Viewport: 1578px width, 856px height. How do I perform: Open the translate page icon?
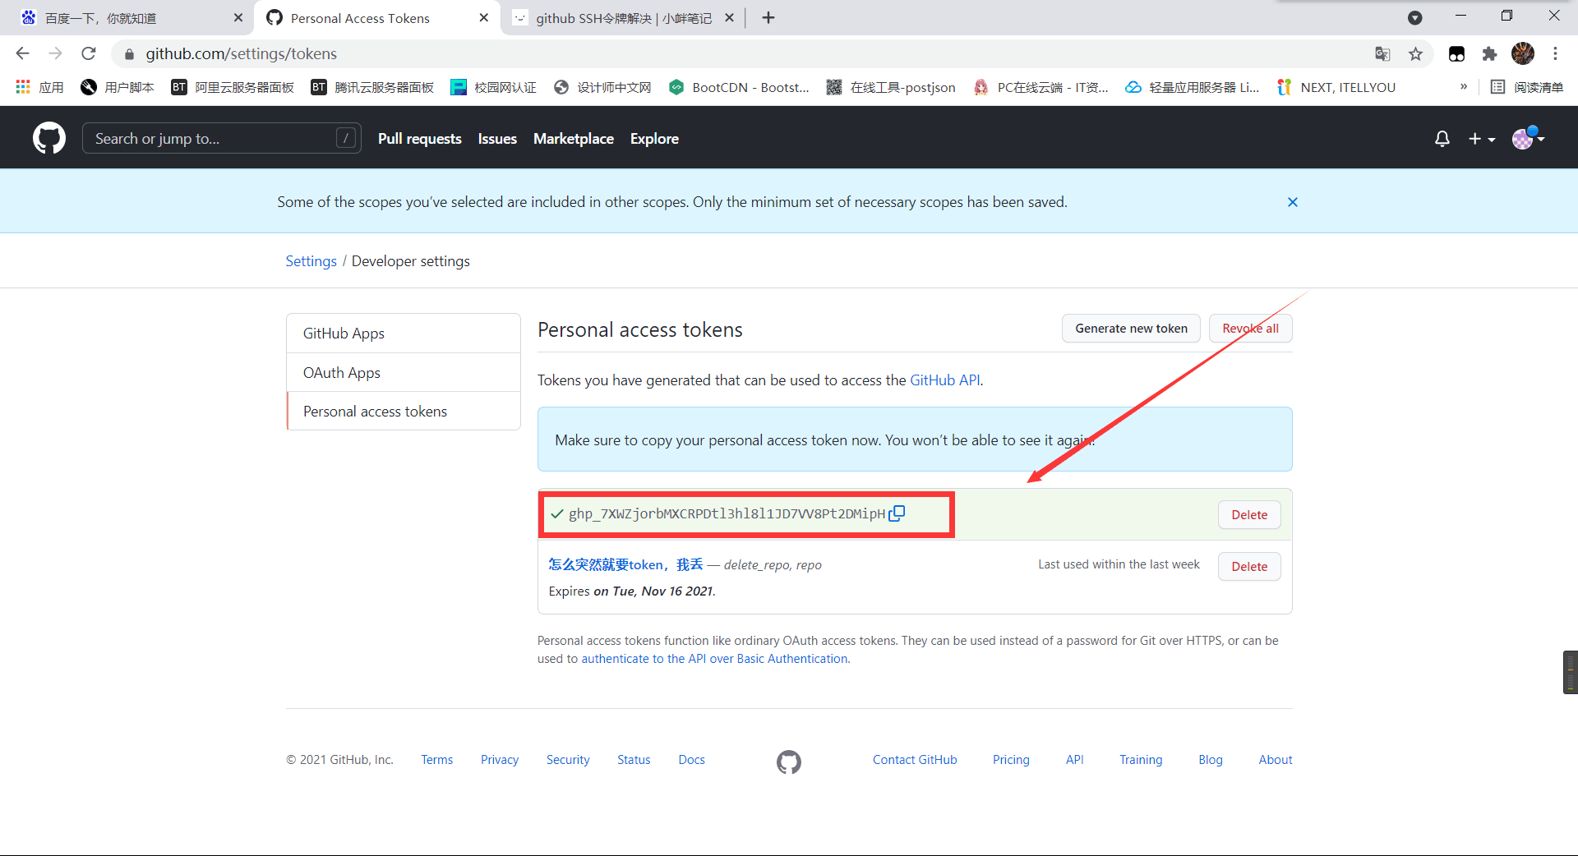[1382, 54]
